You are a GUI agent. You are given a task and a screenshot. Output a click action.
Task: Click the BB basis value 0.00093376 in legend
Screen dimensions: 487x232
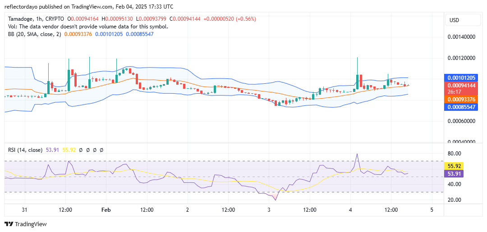point(78,34)
